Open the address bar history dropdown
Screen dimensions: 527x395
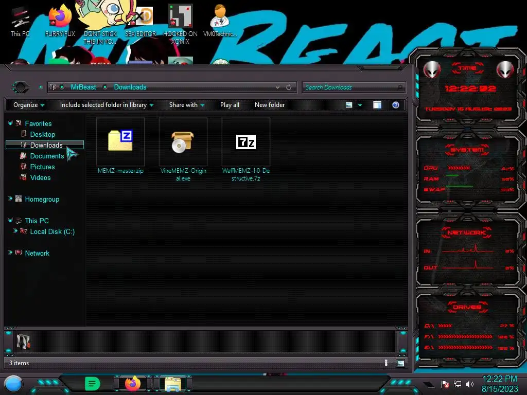pos(277,87)
